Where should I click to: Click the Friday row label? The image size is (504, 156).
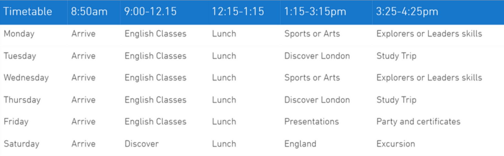coord(16,121)
